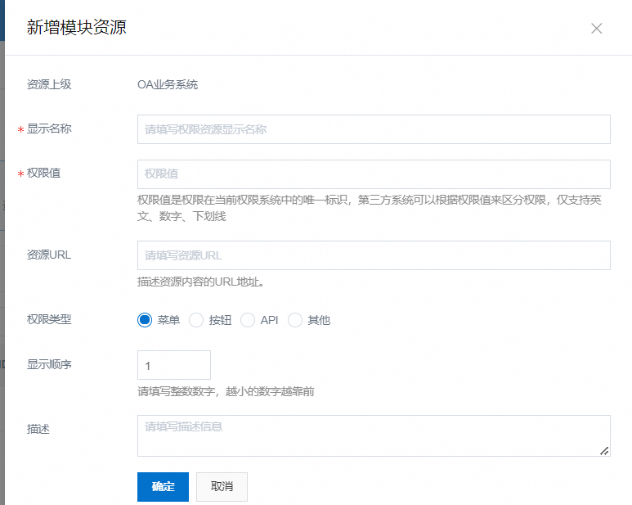This screenshot has height=505, width=632.
Task: Focus the 权限值 text box
Action: [x=374, y=174]
